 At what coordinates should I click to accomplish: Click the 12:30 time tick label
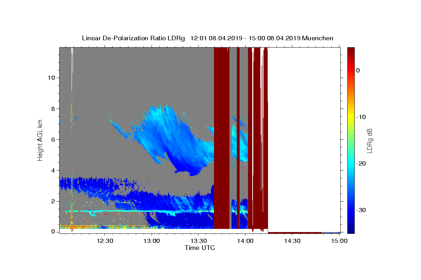(105, 241)
